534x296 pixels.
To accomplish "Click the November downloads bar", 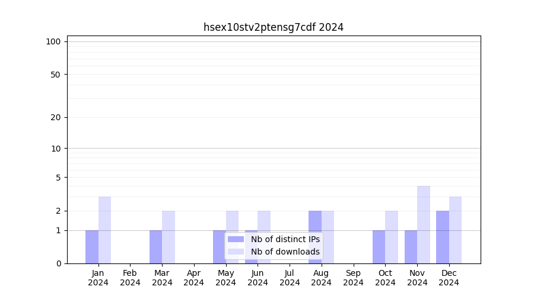I will point(424,224).
